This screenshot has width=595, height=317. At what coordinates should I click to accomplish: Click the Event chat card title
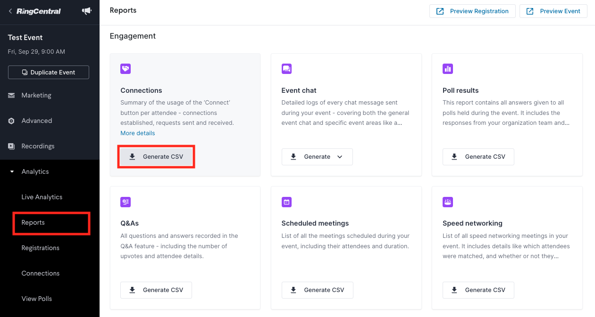point(299,90)
